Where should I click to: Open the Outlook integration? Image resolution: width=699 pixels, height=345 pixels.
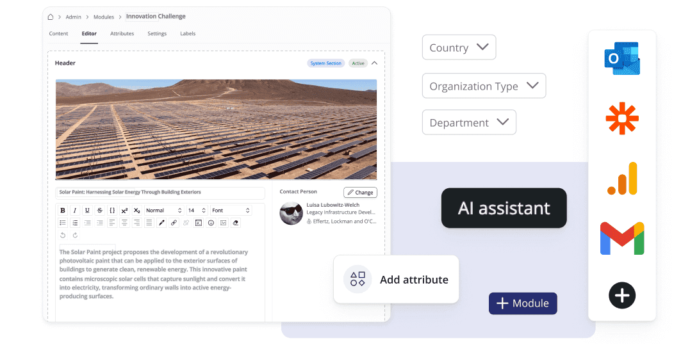pos(622,58)
